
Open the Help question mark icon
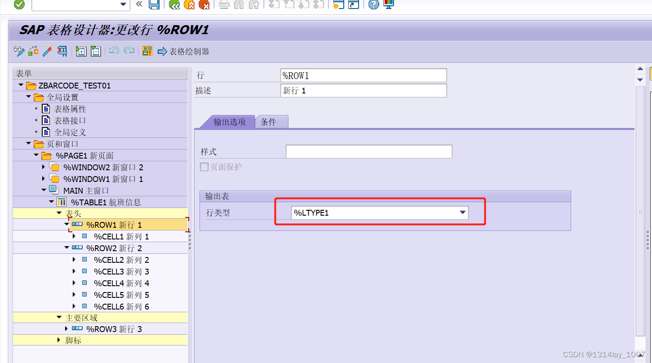point(373,4)
